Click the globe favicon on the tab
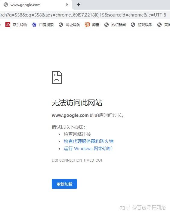Screen dimensions: 170x215 point(6,5)
